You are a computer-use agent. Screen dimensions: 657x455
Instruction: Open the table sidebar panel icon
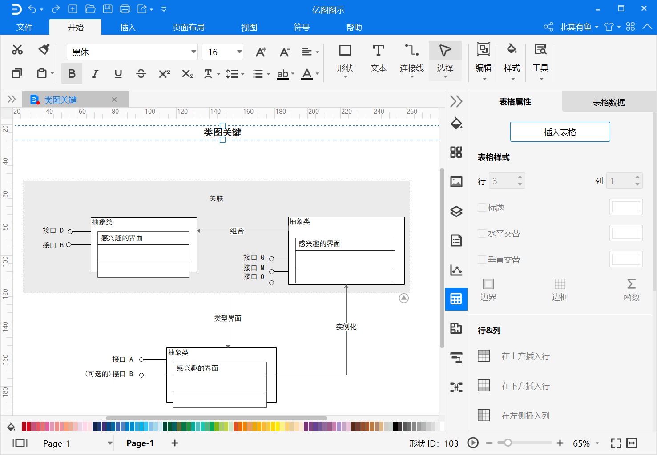(456, 299)
